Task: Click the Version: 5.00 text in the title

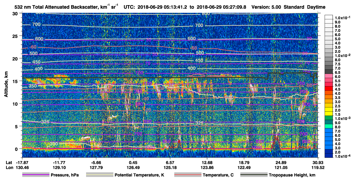Action: point(267,7)
